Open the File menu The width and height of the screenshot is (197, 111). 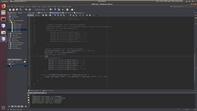click(9, 7)
